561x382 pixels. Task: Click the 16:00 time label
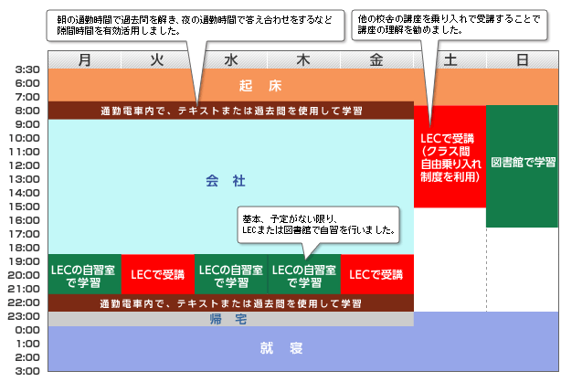[25, 220]
